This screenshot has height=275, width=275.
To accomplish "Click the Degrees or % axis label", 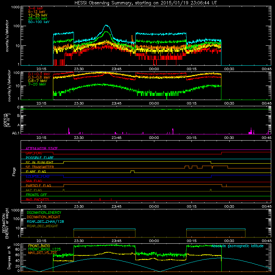I will coord(9,257).
